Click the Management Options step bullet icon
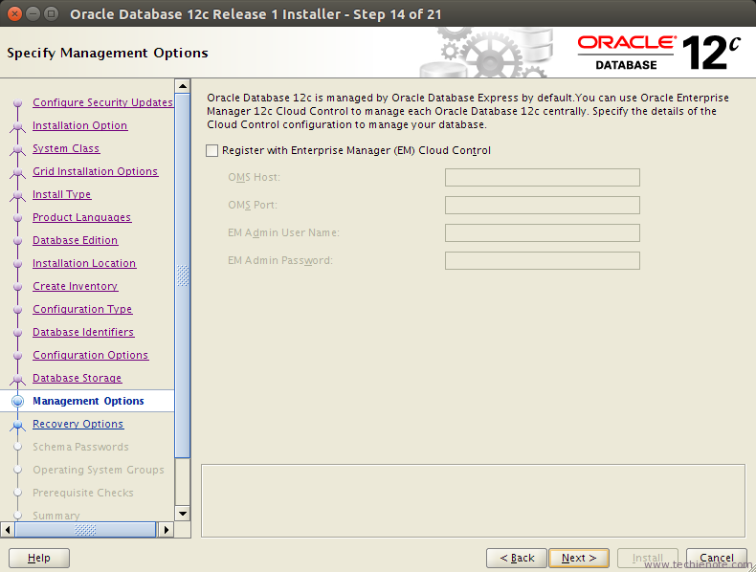 (x=18, y=401)
